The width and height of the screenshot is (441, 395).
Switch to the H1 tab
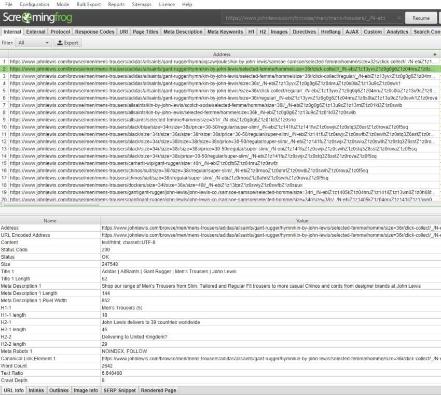tap(252, 32)
